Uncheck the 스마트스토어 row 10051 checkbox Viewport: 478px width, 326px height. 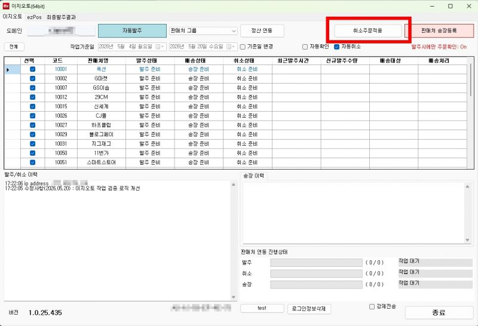pos(33,162)
